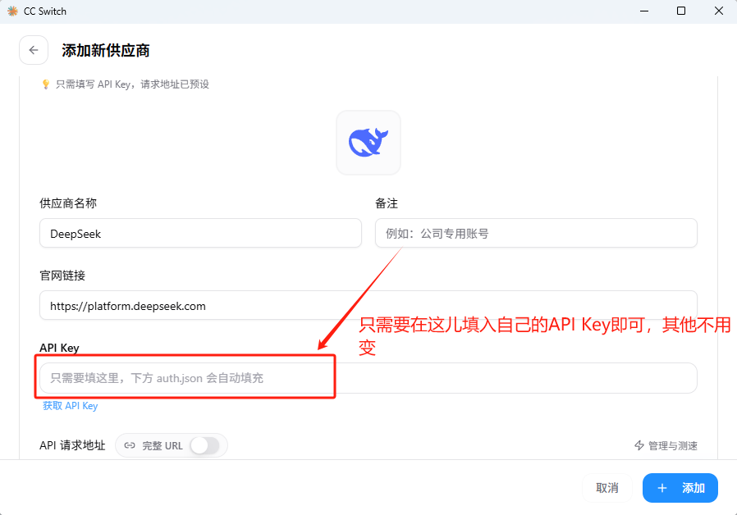Click the API 请求地址 label
The height and width of the screenshot is (515, 737).
point(72,445)
